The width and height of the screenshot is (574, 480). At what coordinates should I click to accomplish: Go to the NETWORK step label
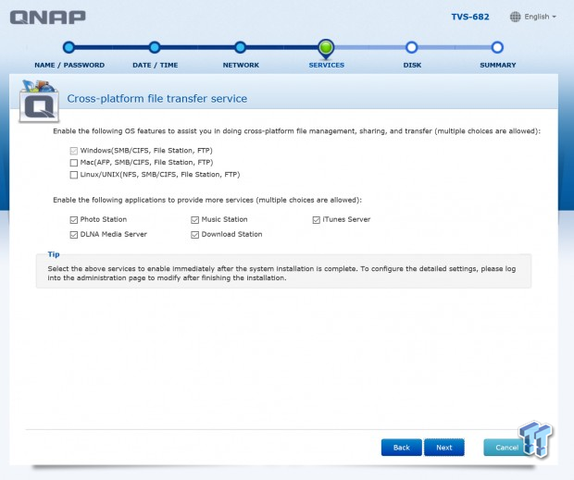tap(241, 65)
